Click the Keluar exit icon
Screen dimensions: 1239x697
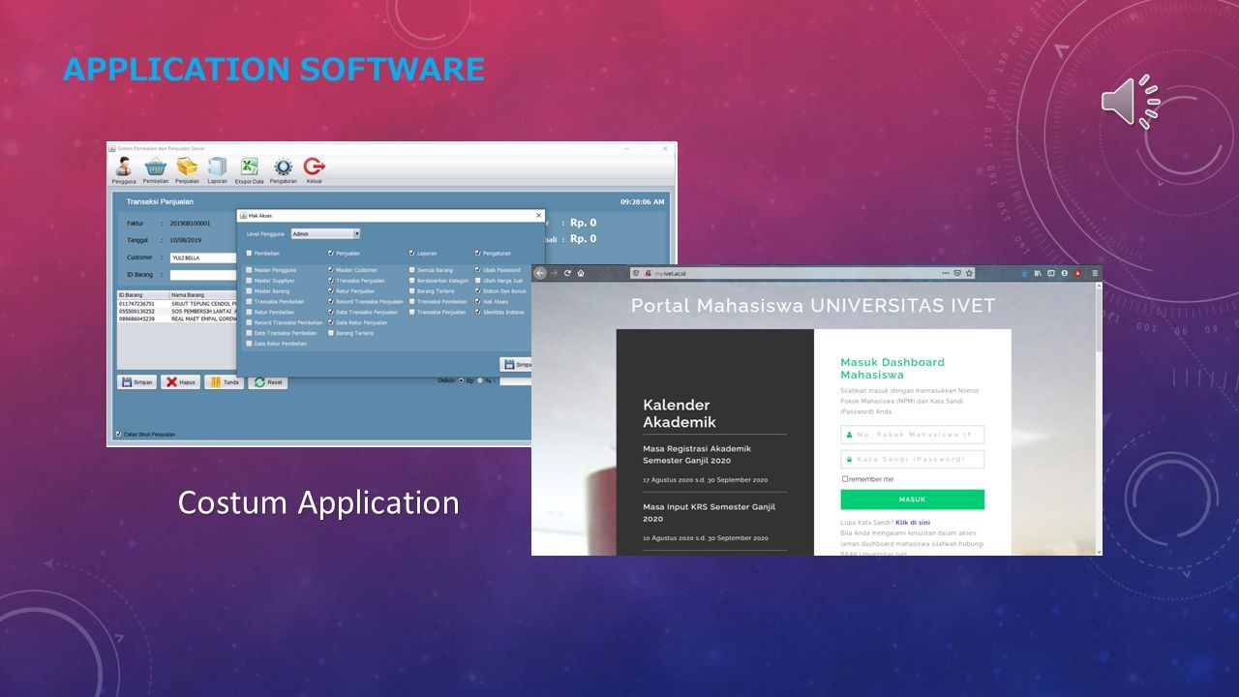click(x=314, y=169)
